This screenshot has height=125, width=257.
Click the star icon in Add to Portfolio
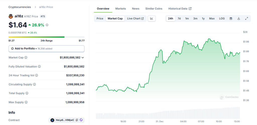point(12,48)
